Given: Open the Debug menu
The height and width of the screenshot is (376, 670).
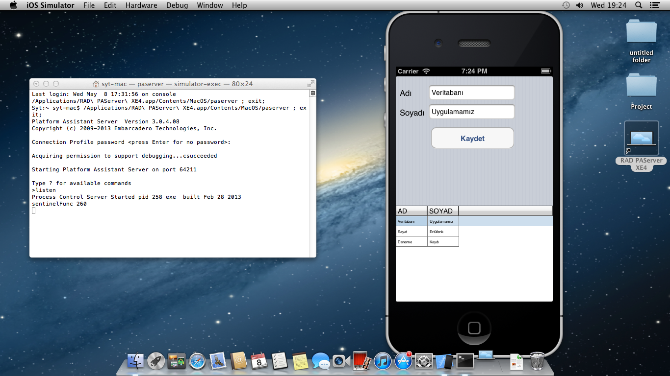Looking at the screenshot, I should click(177, 5).
